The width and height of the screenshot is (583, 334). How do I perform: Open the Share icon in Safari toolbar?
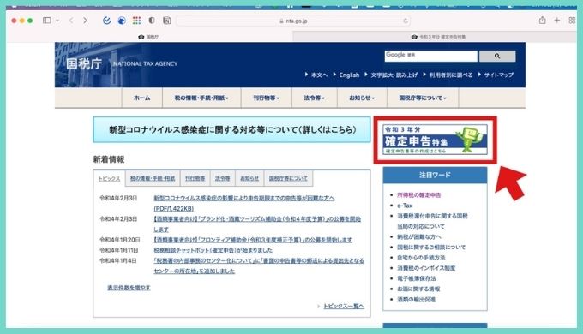coord(543,20)
